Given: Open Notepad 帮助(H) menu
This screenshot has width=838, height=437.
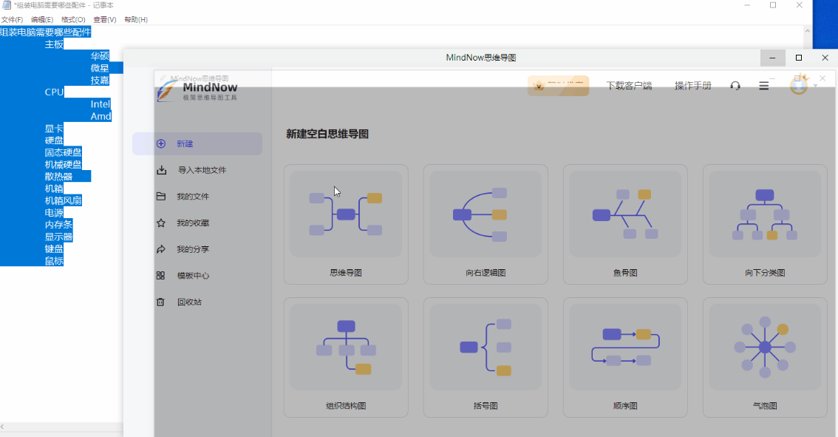Looking at the screenshot, I should click(136, 19).
